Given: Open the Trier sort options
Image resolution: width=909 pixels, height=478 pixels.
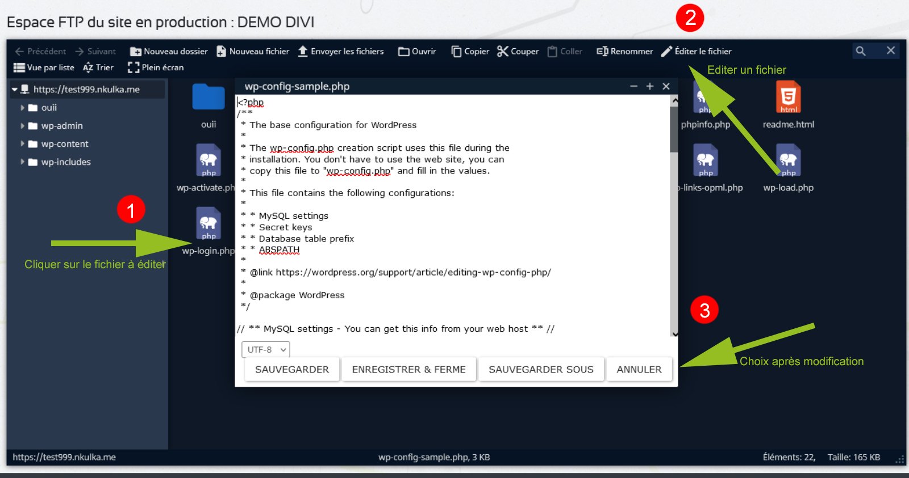Looking at the screenshot, I should pyautogui.click(x=98, y=67).
